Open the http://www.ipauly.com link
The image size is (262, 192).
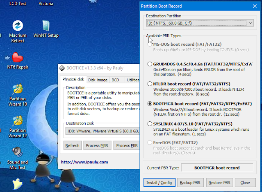pos(84,162)
